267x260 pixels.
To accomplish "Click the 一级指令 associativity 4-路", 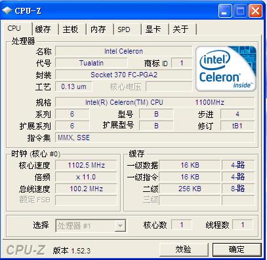I will 238,177.
